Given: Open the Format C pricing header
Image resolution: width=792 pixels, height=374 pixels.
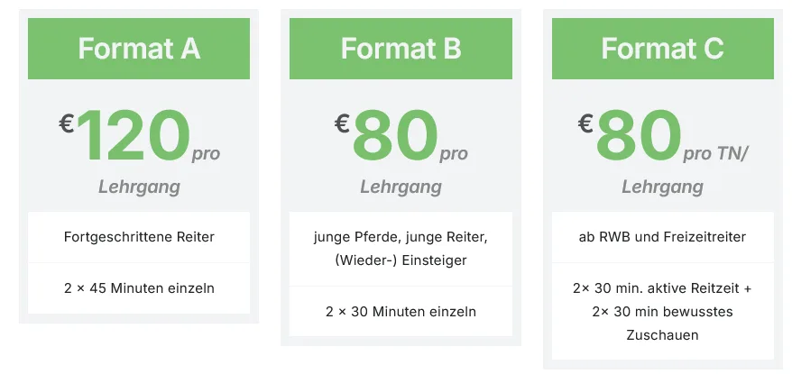Looking at the screenshot, I should click(662, 49).
